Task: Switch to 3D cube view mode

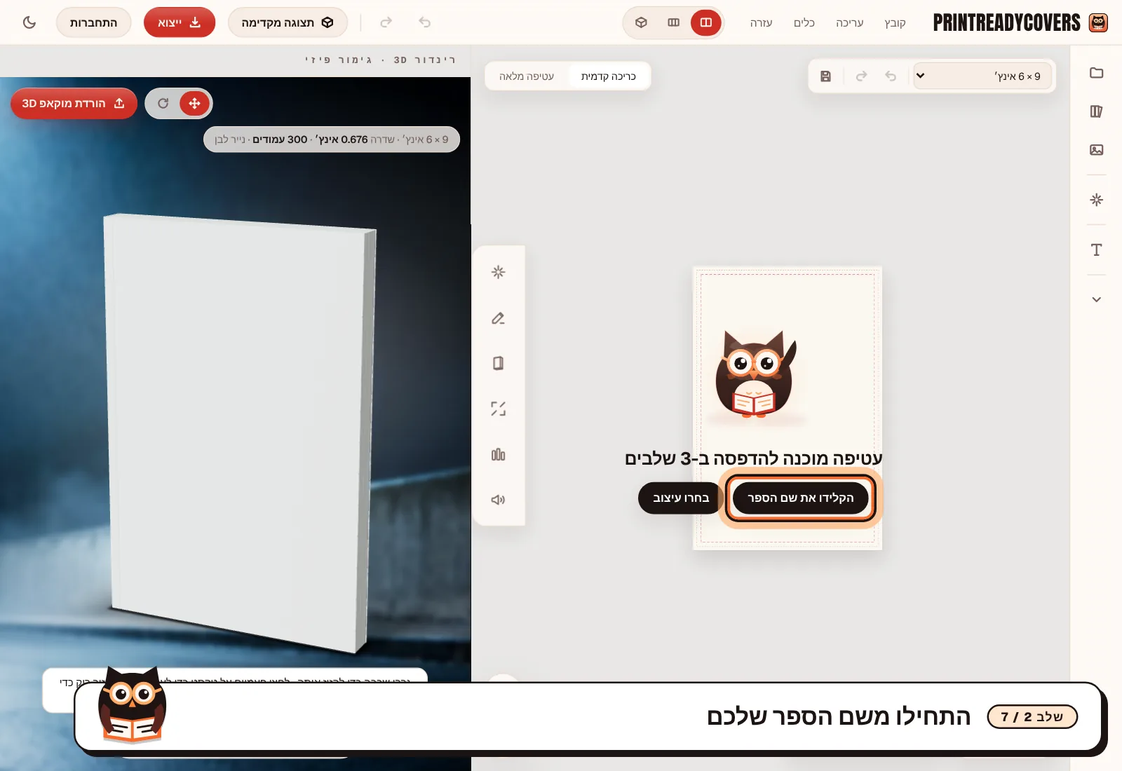Action: 641,22
